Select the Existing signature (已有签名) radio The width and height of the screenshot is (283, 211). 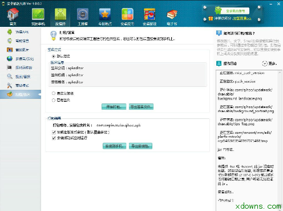[x=54, y=100]
